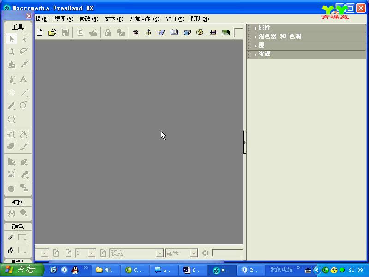Open the 帮助(H) menu
Image resolution: width=369 pixels, height=277 pixels.
pos(200,19)
